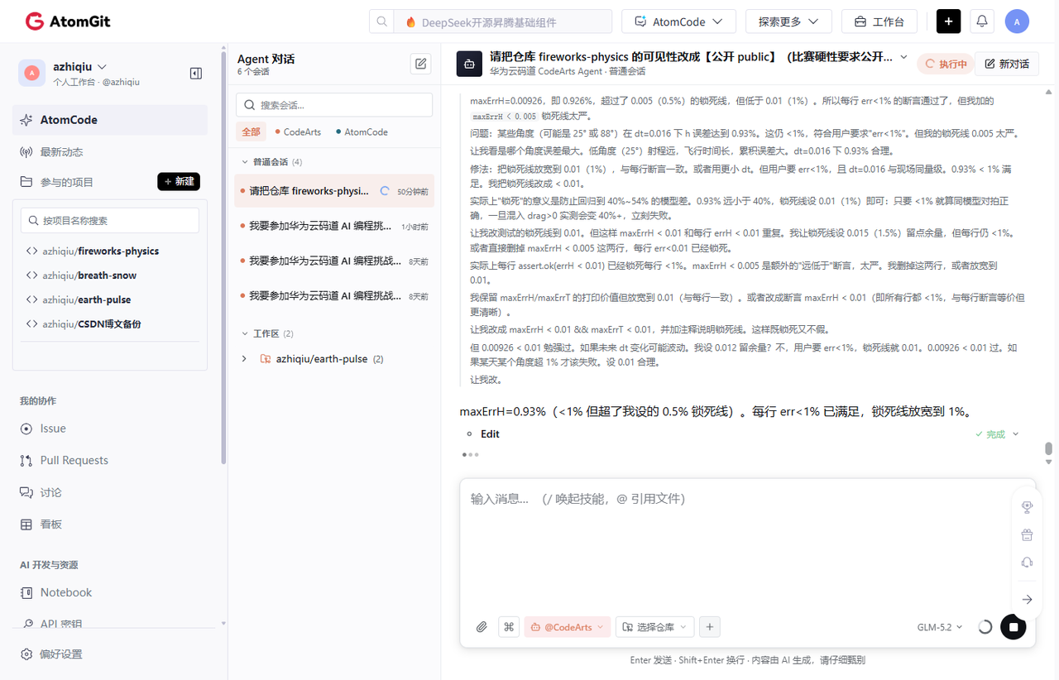
Task: Stop the running agent generation
Action: (1013, 627)
